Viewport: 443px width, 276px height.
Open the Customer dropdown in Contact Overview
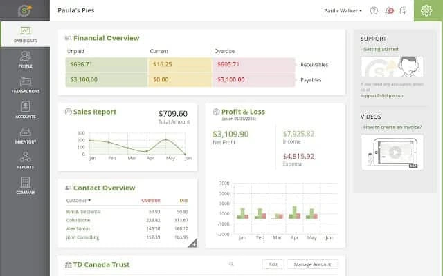(78, 201)
